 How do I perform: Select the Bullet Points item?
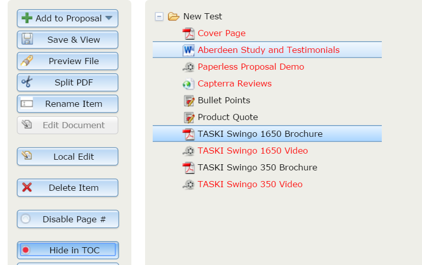click(x=224, y=100)
